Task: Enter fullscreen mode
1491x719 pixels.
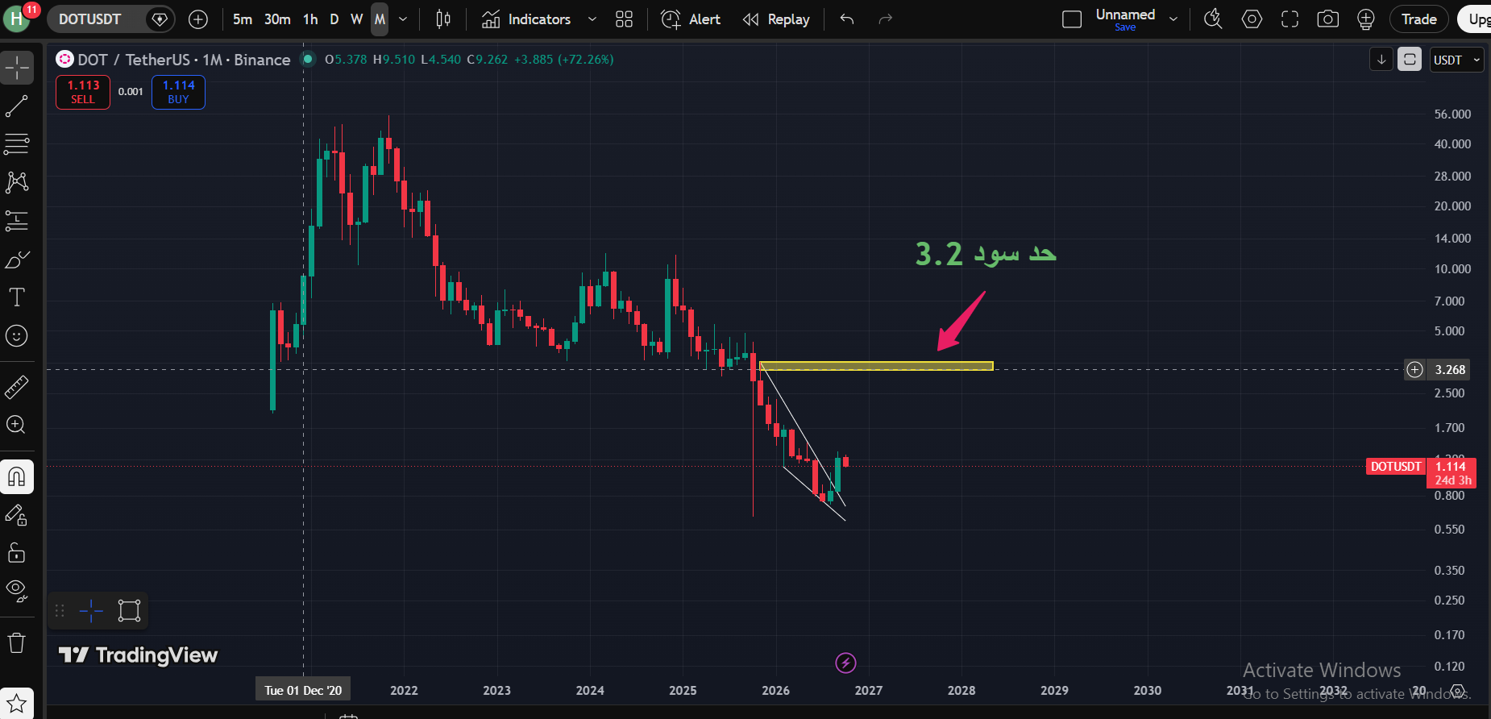Action: pyautogui.click(x=1290, y=19)
